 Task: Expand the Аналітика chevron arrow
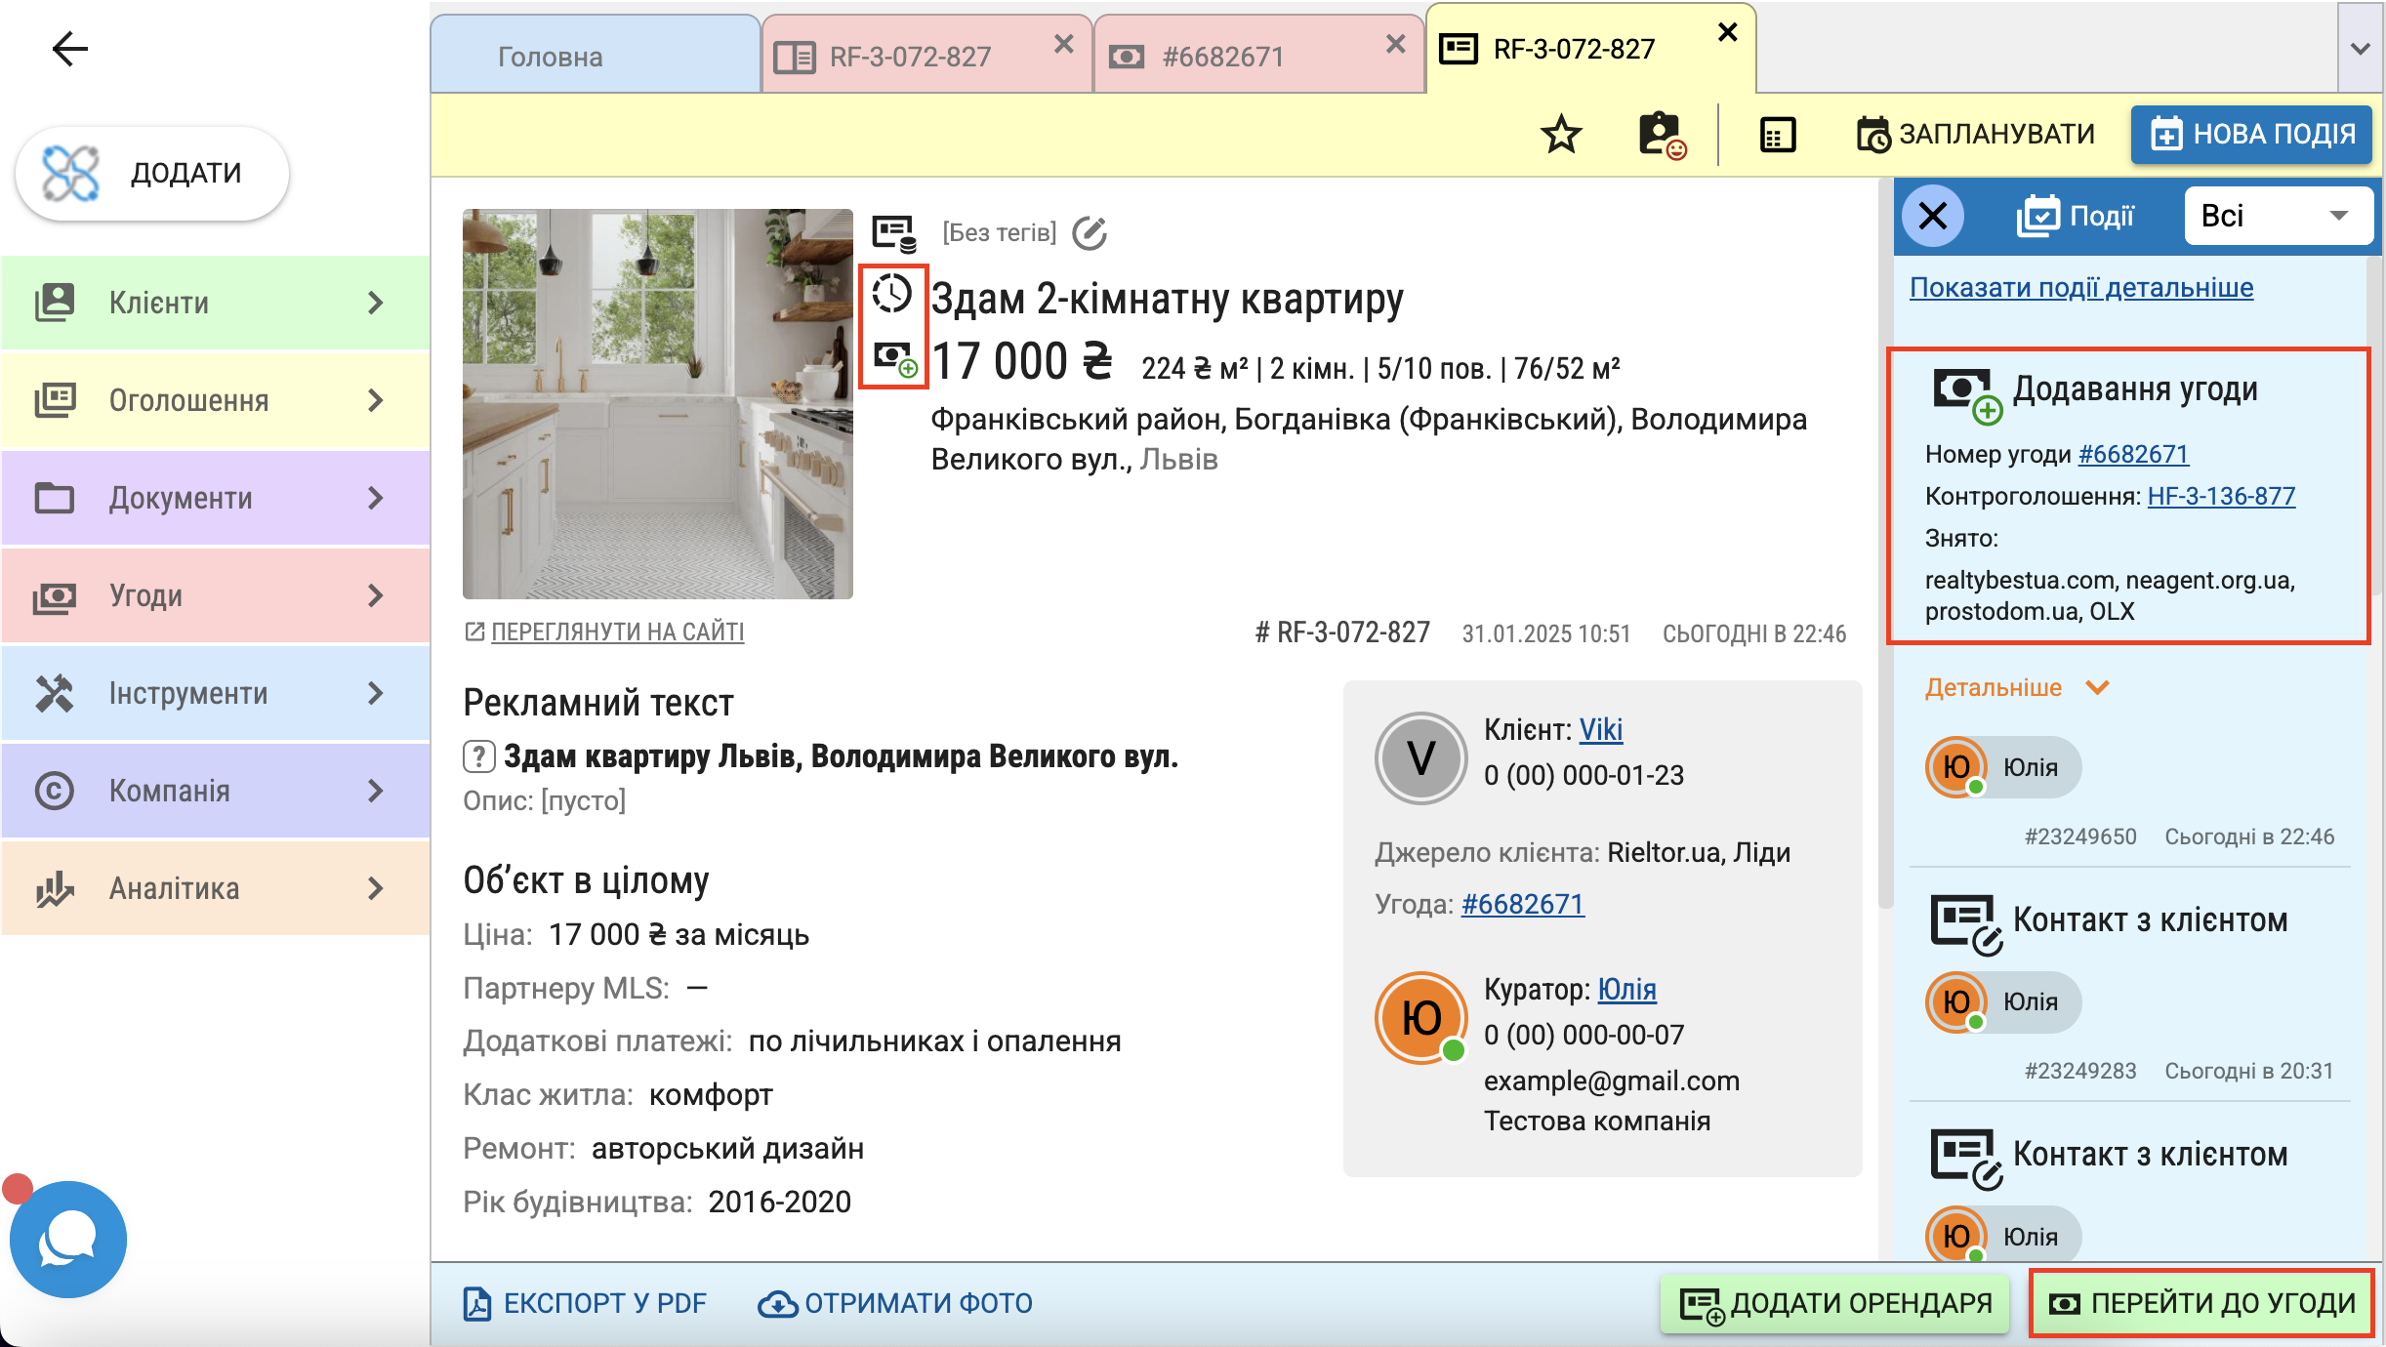pyautogui.click(x=376, y=888)
